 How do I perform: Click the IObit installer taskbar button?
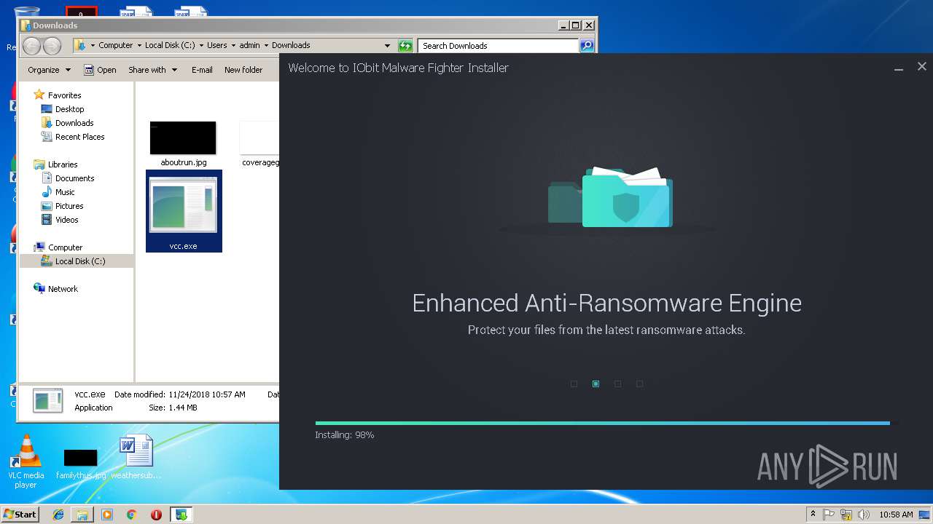coord(181,515)
